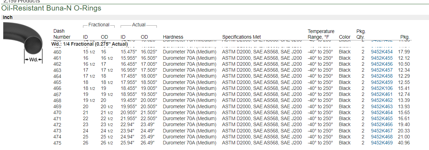This screenshot has height=150, width=429.
Task: Open part number 9452K455 link
Action: point(382,58)
